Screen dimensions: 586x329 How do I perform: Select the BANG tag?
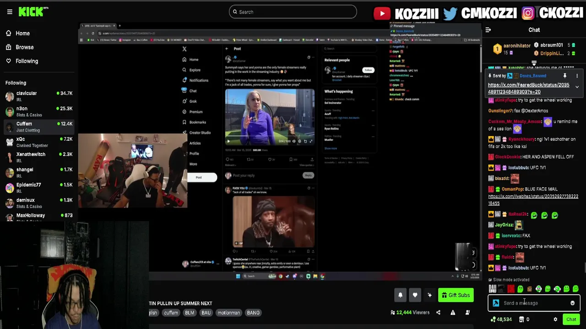pos(253,313)
